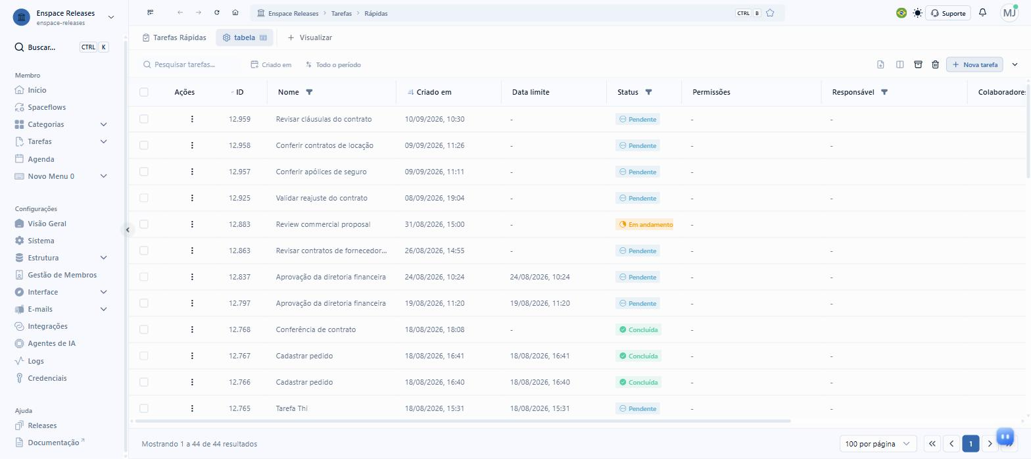Favorite this page with the star icon

click(x=770, y=13)
